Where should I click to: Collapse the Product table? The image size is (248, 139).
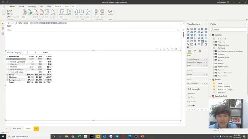pyautogui.click(x=210, y=80)
